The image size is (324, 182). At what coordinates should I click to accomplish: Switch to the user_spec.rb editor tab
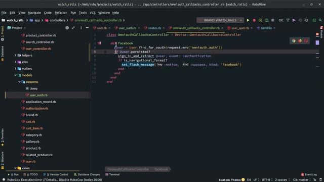tap(240, 28)
